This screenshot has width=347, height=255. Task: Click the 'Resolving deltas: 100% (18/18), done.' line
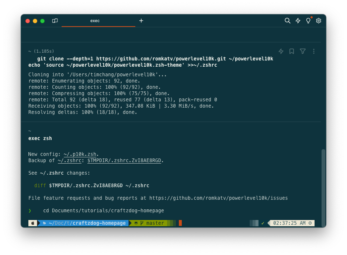(83, 112)
